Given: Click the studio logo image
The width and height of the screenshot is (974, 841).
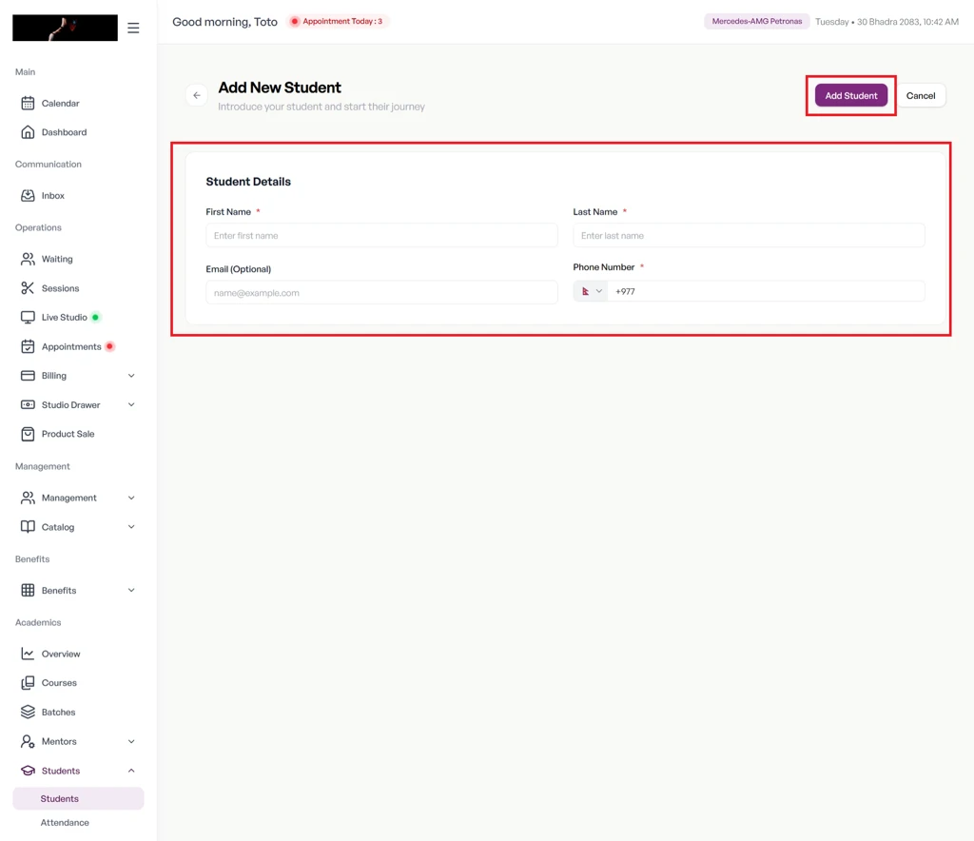Looking at the screenshot, I should [x=66, y=28].
